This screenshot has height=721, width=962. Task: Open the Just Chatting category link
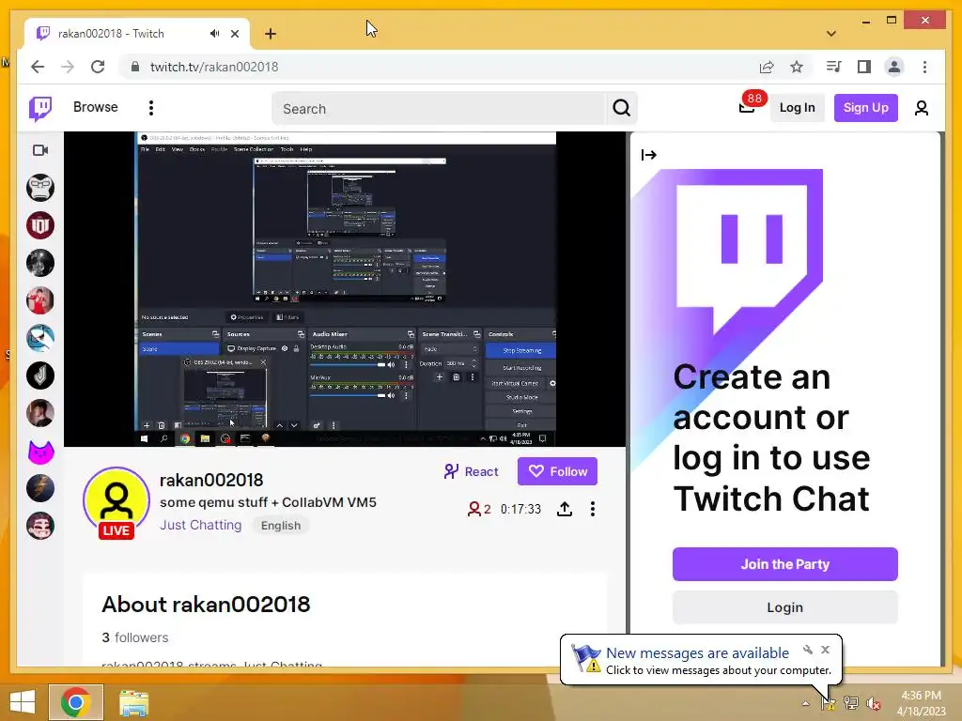(x=201, y=525)
